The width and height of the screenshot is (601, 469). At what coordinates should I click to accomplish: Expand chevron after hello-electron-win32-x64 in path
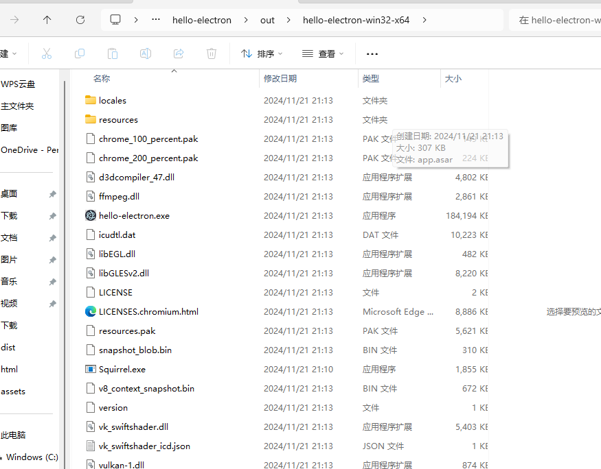tap(424, 20)
